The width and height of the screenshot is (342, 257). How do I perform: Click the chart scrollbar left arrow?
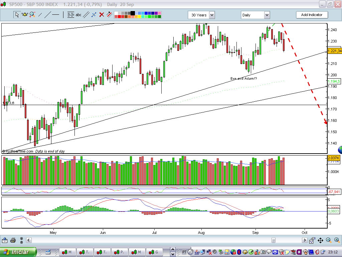[28, 240]
